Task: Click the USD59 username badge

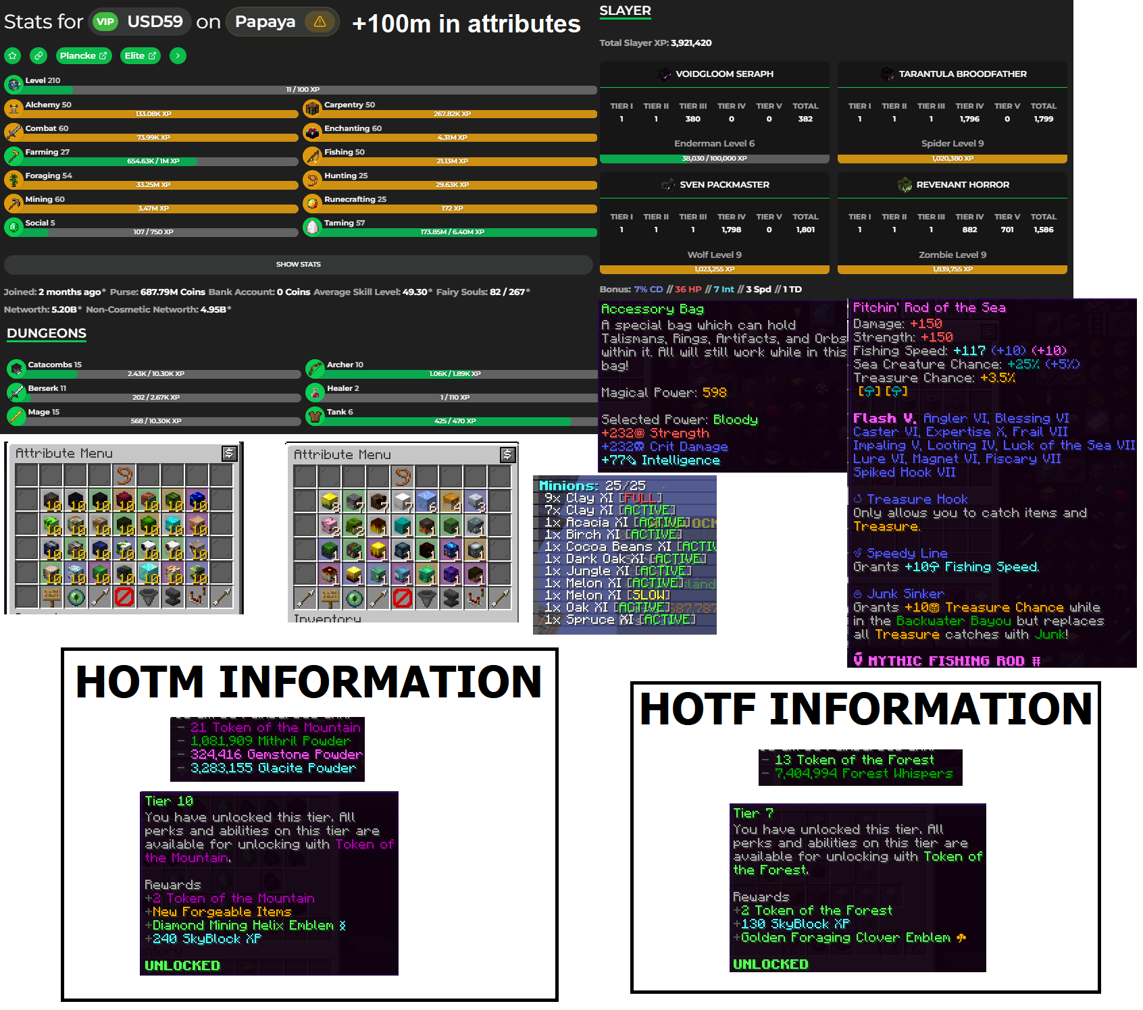Action: (141, 22)
